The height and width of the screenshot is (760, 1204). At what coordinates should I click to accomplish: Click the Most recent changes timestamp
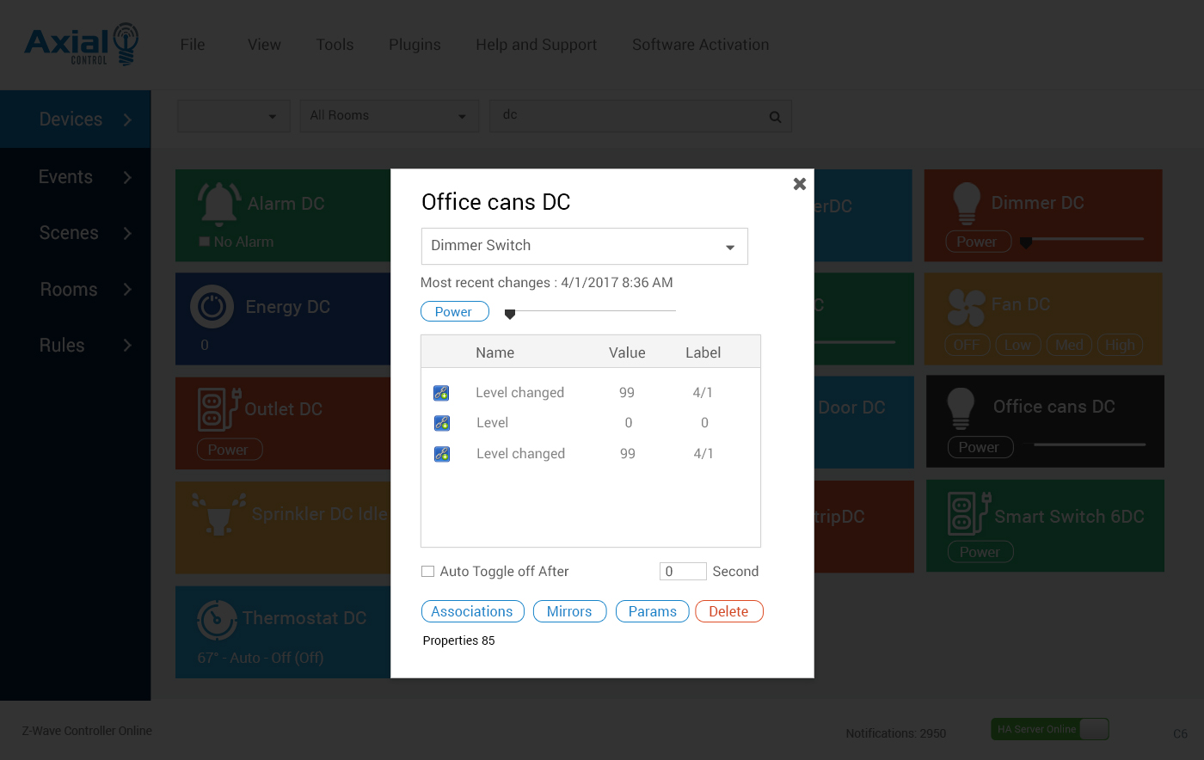click(547, 283)
